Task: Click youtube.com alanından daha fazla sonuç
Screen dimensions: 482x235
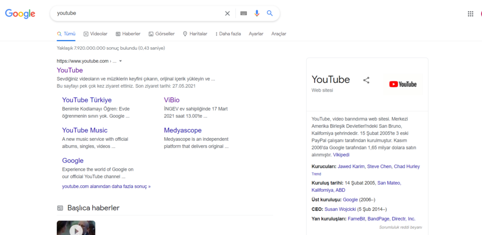Action: tap(107, 186)
